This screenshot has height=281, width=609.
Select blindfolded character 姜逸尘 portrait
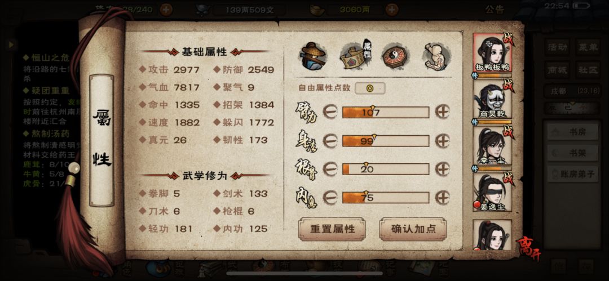492,192
